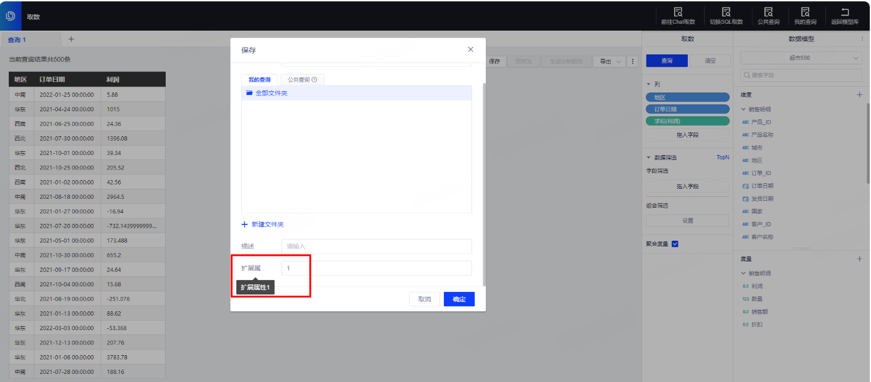Switch to the 我的查询 tab in dialog
This screenshot has height=382, width=871.
tap(259, 80)
